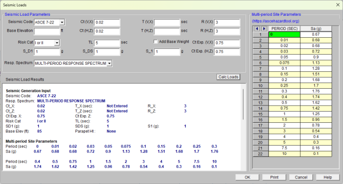The image size is (343, 184).
Task: Click the Base Elev value 85 in results
Action: point(39,132)
